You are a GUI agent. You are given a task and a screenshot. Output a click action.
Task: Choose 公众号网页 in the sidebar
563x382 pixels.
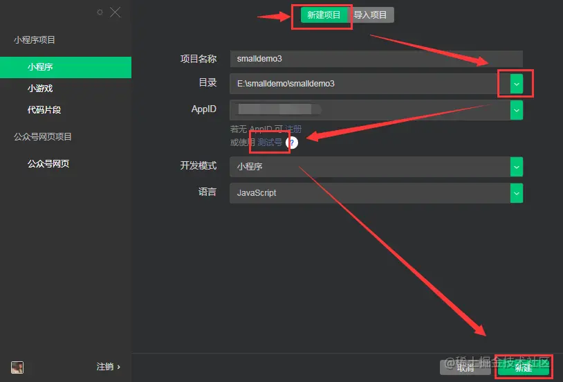48,164
